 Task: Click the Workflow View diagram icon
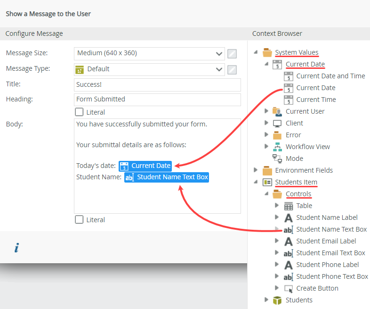[x=278, y=147]
